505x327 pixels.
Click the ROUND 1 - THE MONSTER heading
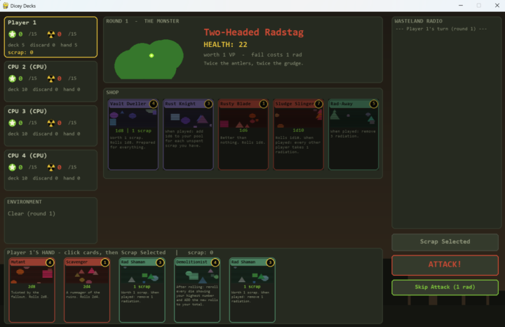tap(142, 21)
